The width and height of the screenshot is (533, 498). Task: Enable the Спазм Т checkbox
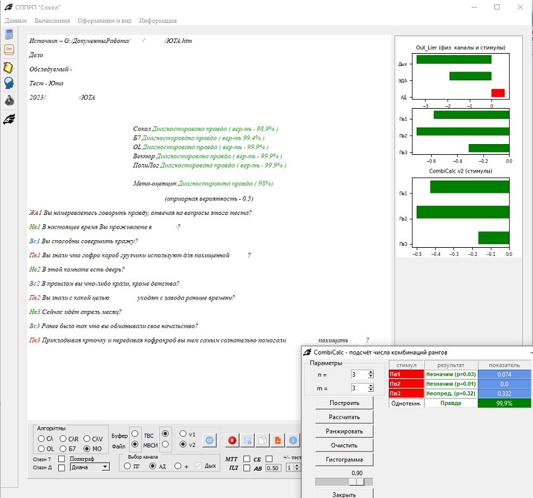point(61,458)
